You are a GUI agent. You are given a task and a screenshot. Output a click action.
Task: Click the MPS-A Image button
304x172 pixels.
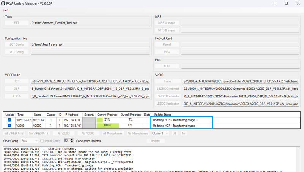(167, 23)
